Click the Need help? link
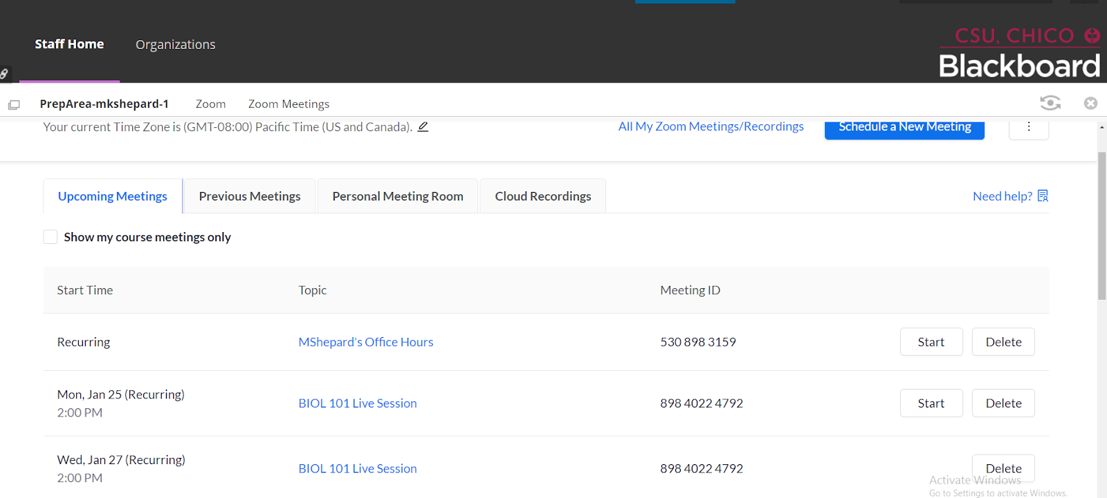Viewport: 1107px width, 498px height. (x=1003, y=196)
